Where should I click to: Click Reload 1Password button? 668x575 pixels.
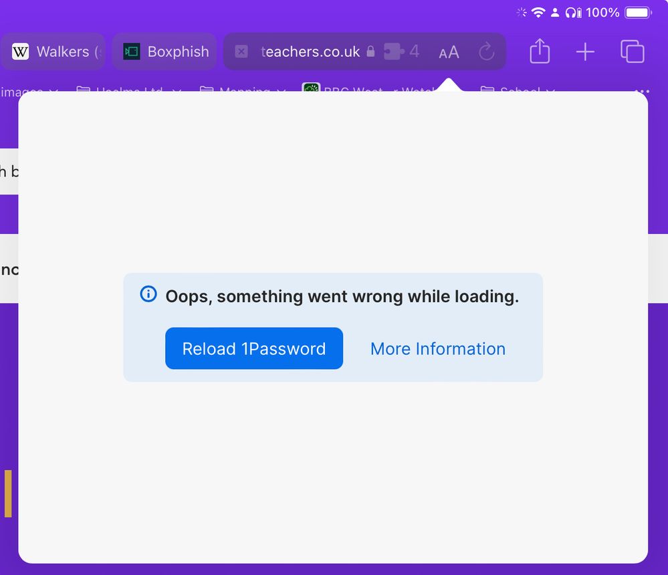point(254,348)
